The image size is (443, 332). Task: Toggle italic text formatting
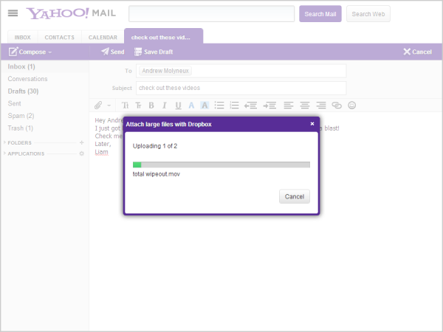pos(165,106)
